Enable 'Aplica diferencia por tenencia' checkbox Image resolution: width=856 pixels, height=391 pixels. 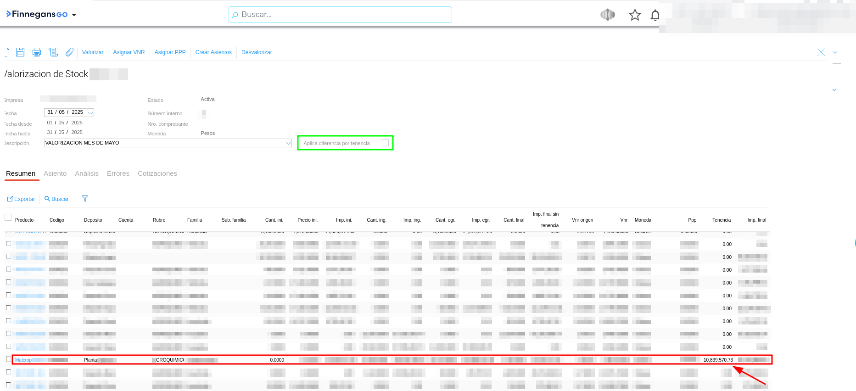(385, 143)
